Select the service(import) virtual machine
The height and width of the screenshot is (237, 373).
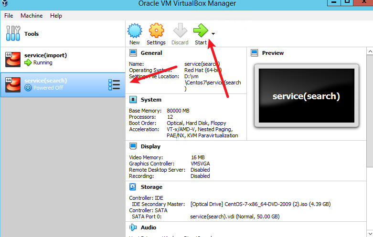click(x=63, y=59)
